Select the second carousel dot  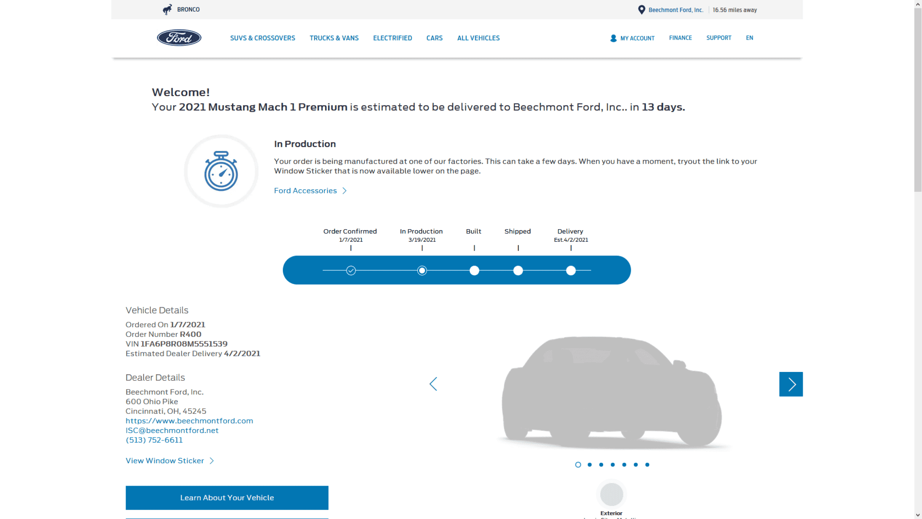[x=590, y=465]
